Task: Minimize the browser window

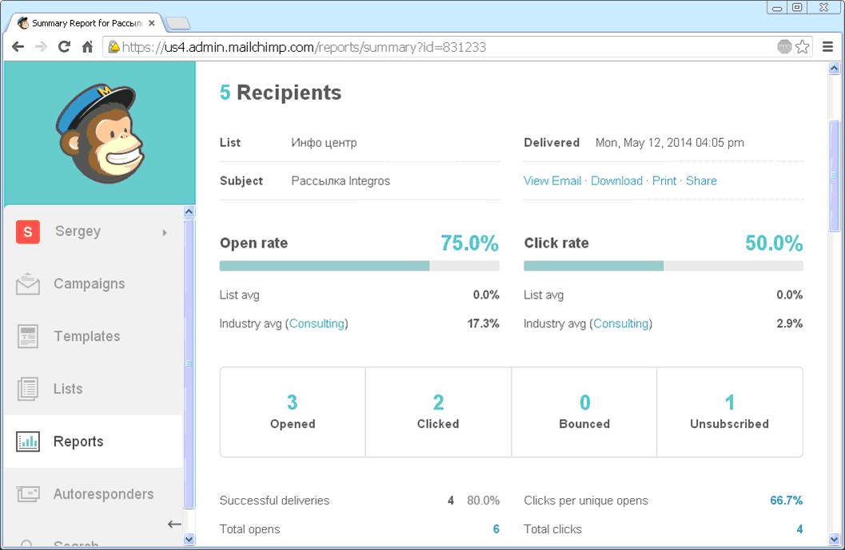Action: 777,7
